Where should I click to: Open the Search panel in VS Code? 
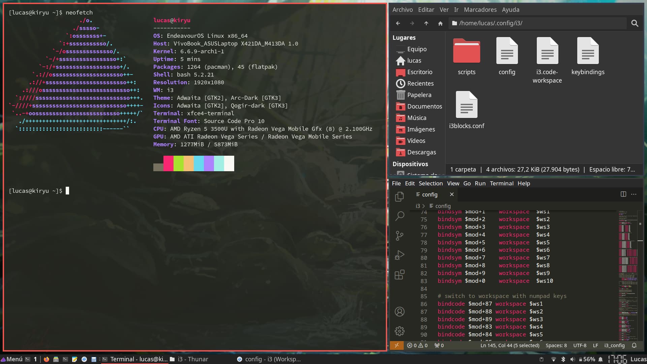pyautogui.click(x=399, y=216)
